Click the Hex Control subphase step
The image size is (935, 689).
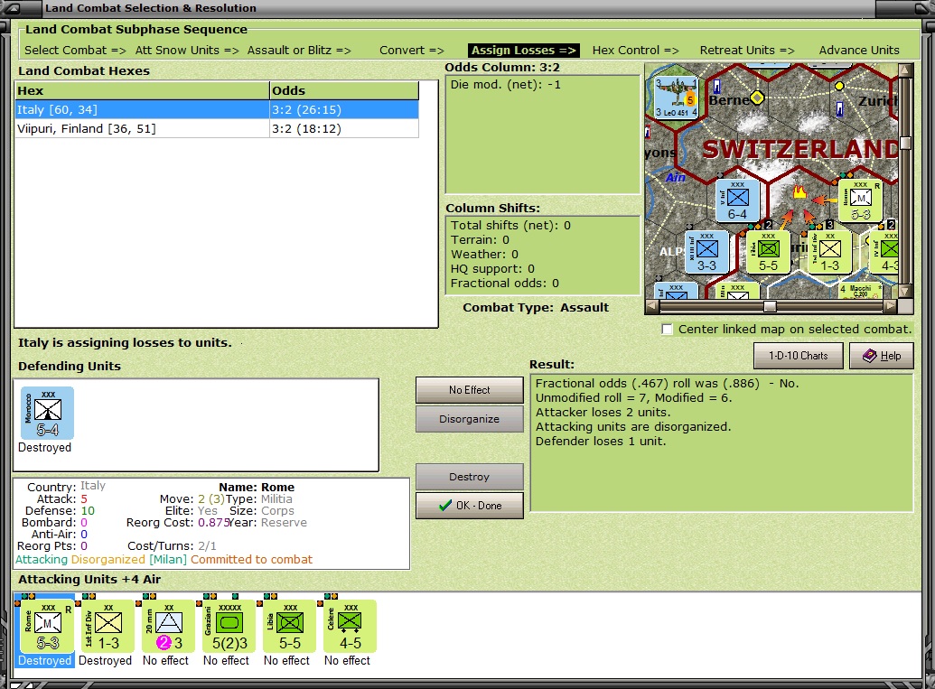coord(636,50)
